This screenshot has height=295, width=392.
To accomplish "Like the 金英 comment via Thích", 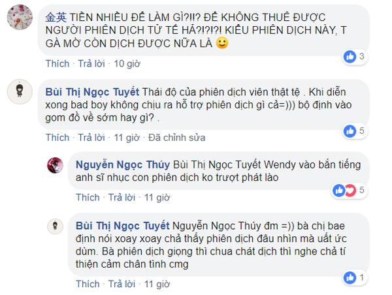I will tap(57, 64).
